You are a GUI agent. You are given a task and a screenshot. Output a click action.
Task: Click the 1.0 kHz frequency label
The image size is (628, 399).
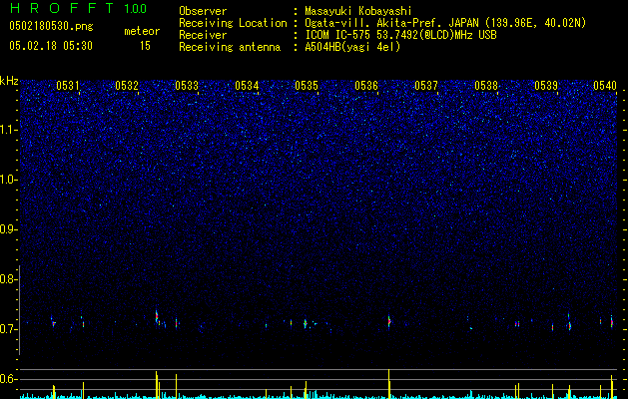(x=9, y=180)
